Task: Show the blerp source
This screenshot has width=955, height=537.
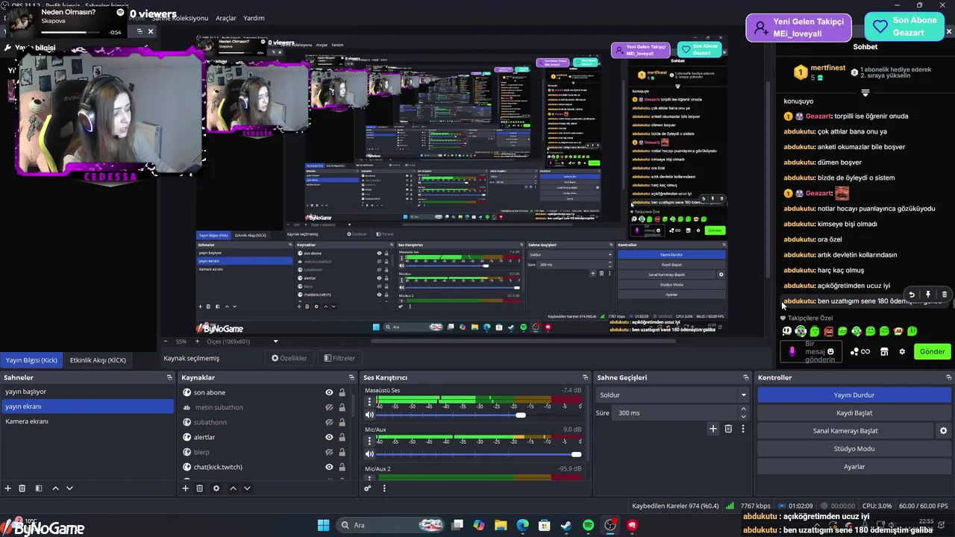Action: click(329, 452)
